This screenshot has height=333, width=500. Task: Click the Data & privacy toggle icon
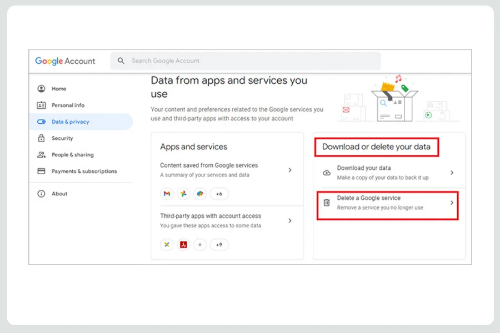tap(41, 122)
